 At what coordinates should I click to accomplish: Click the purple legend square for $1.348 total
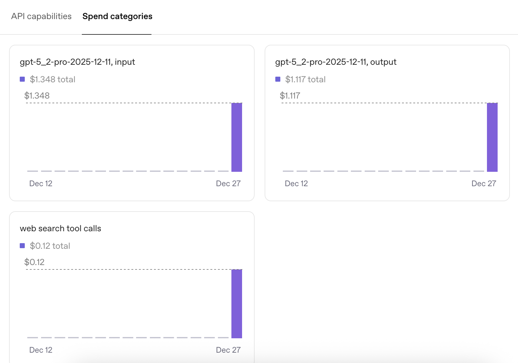(22, 79)
